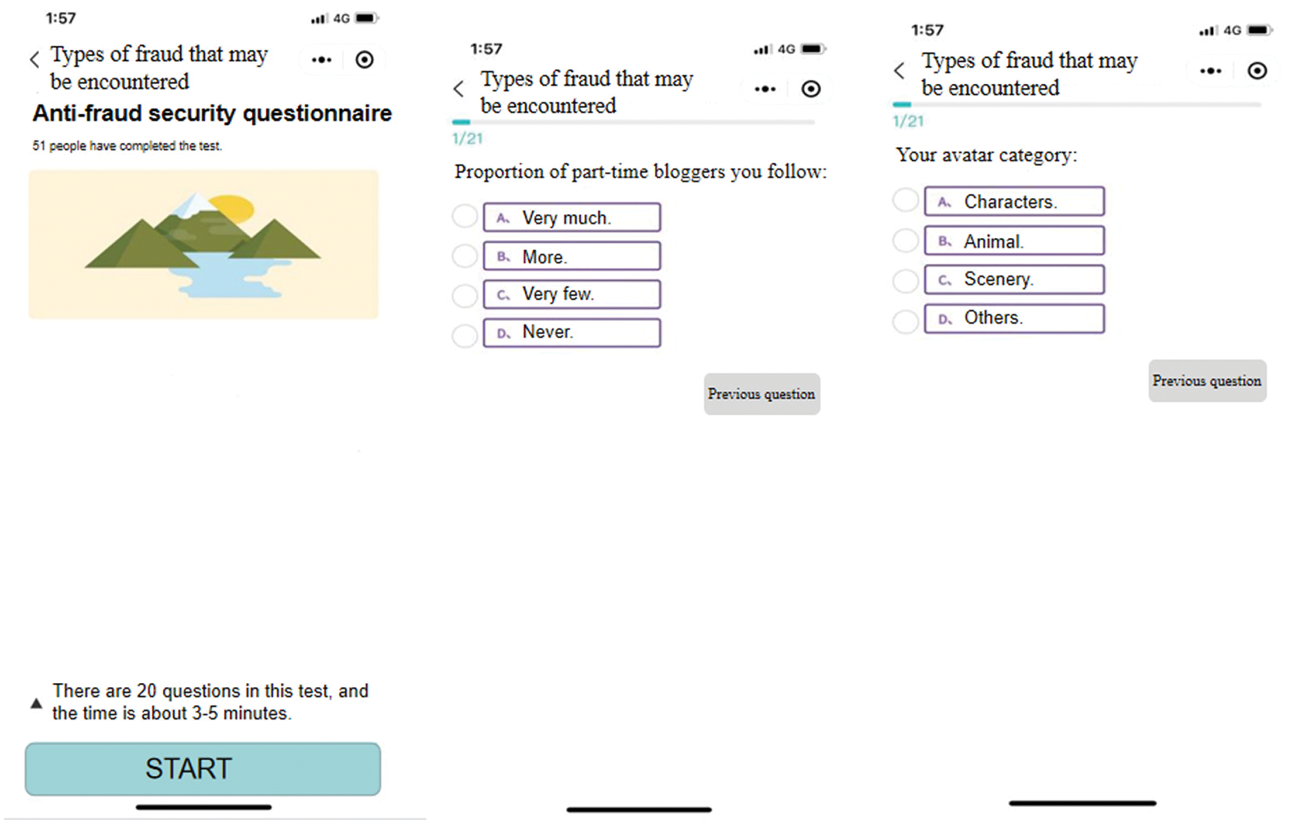Click the mountain landscape illustration
Viewport: 1292px width, 823px height.
[x=203, y=244]
